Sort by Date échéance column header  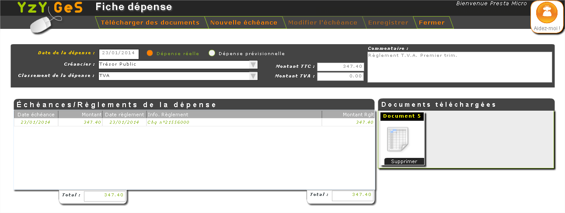click(36, 115)
